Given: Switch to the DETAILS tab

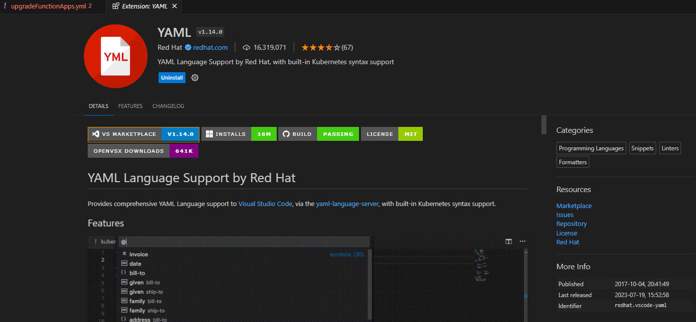Looking at the screenshot, I should click(x=99, y=106).
